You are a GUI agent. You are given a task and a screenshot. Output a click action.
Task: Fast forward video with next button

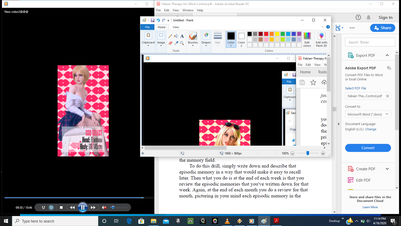pyautogui.click(x=93, y=207)
